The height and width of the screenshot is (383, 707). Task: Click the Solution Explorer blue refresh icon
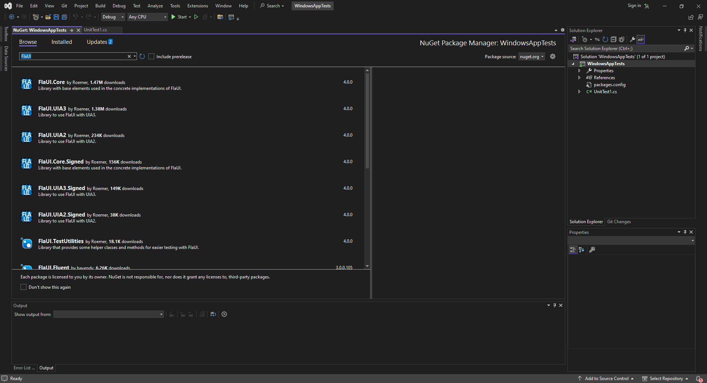tap(605, 39)
